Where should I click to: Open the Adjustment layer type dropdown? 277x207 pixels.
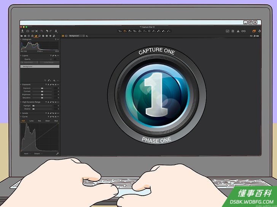point(30,62)
